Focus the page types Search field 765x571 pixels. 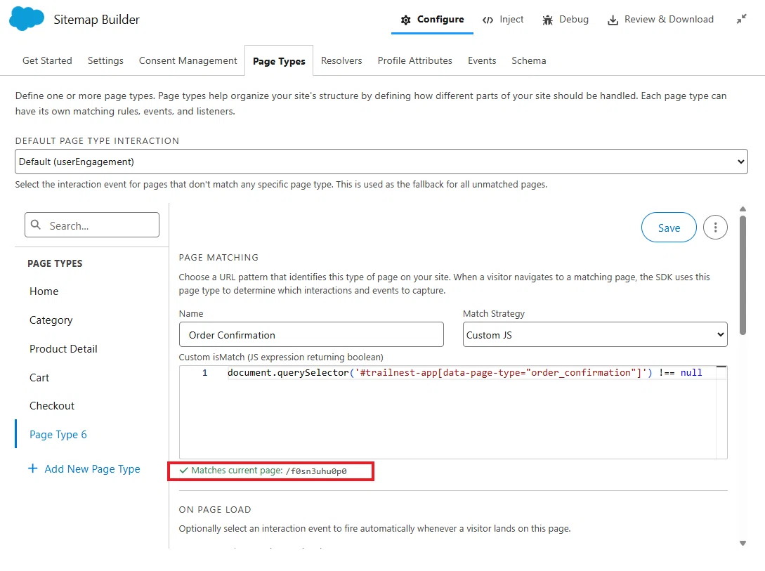tap(92, 225)
